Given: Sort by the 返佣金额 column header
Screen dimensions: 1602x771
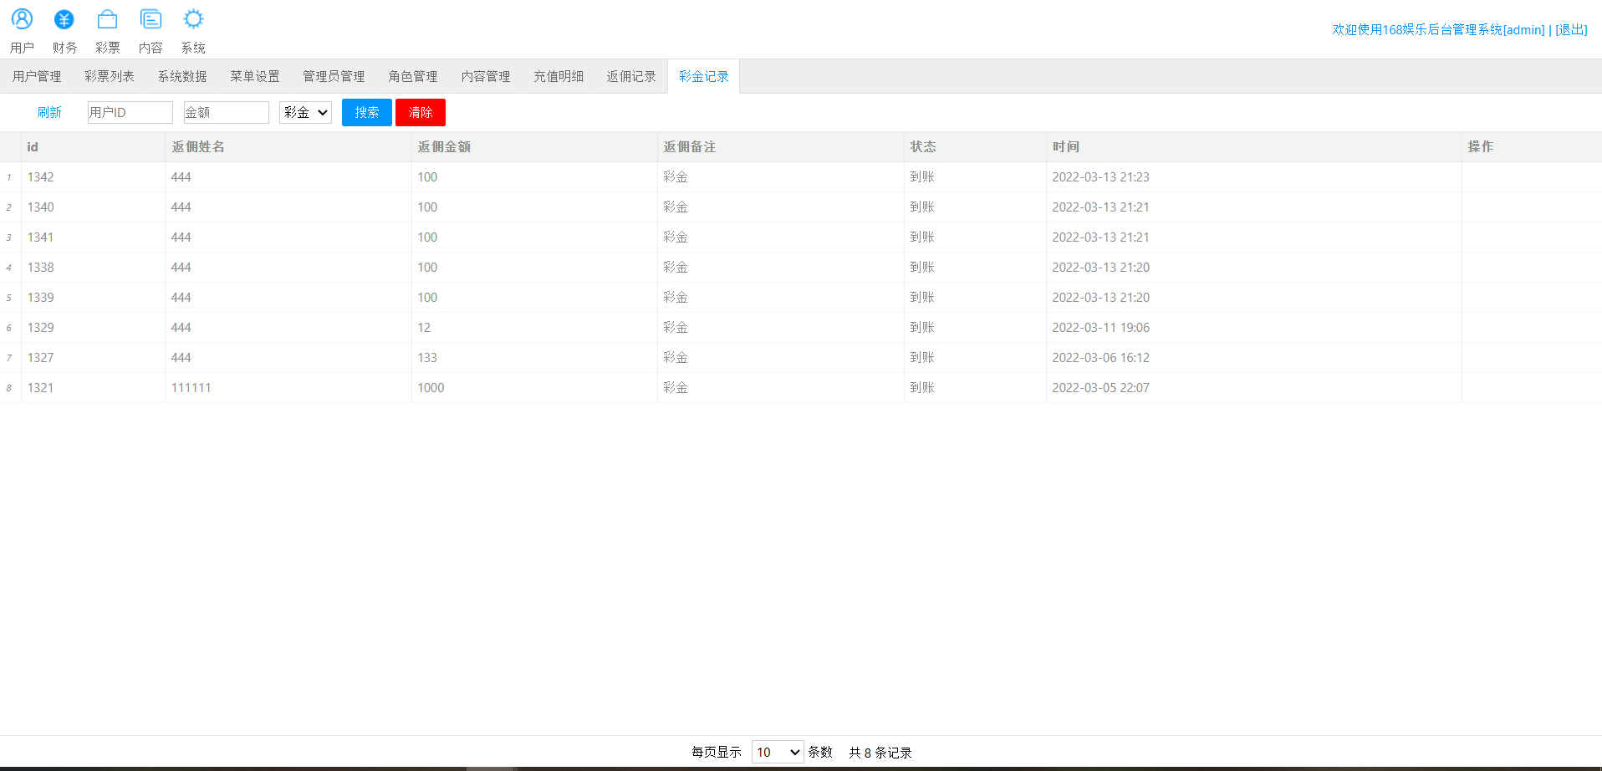Looking at the screenshot, I should tap(534, 146).
